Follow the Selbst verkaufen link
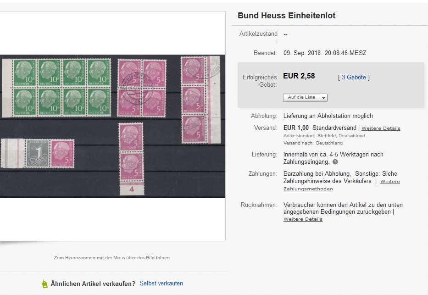 point(161,283)
